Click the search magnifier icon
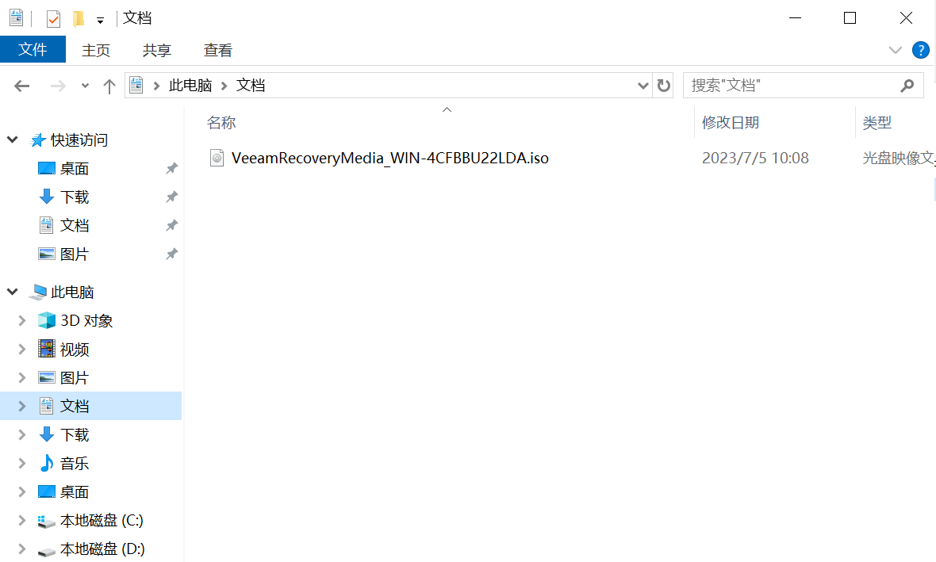This screenshot has height=562, width=936. tap(907, 86)
